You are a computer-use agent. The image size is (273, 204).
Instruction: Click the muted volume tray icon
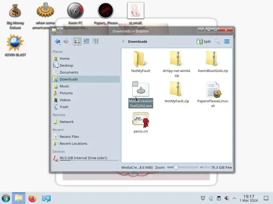[x=227, y=198]
